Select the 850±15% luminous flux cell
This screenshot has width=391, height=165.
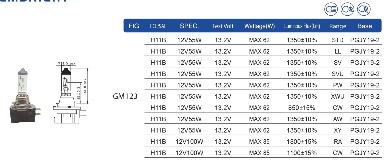(x=302, y=108)
